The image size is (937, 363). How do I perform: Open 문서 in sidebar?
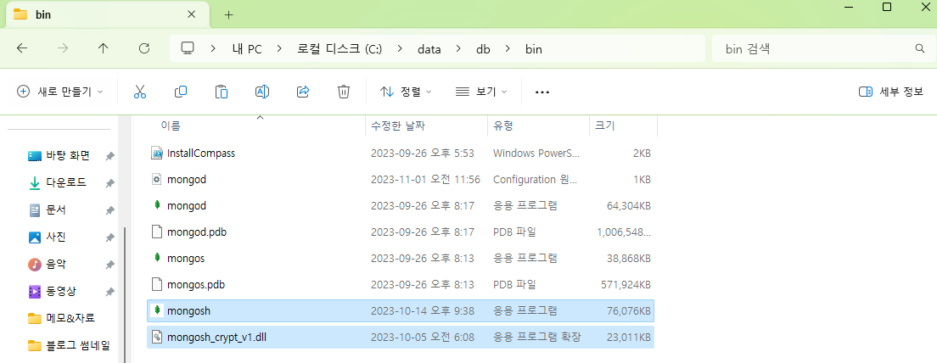pyautogui.click(x=56, y=210)
